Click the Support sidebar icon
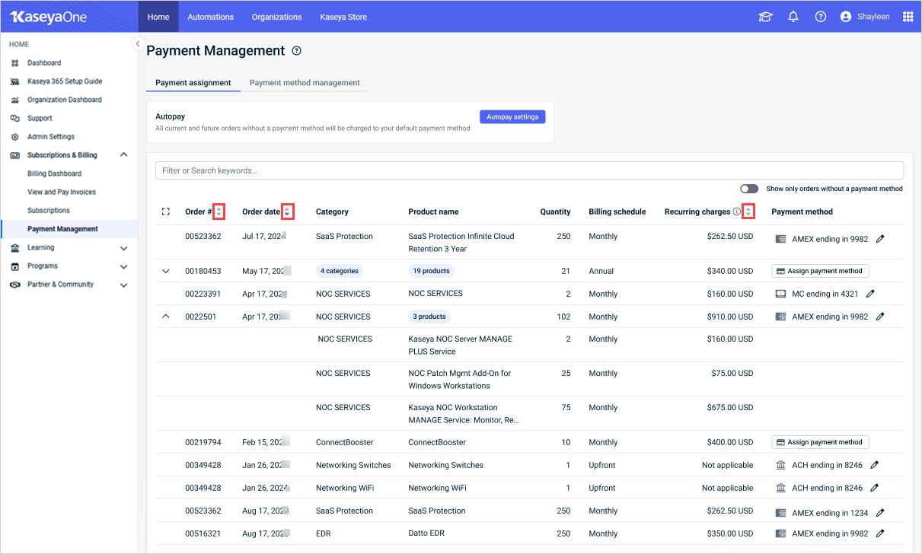Screen dimensions: 922x554 (14, 119)
